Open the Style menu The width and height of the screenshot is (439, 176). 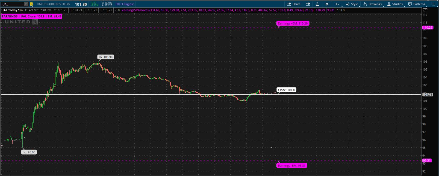tap(352, 4)
